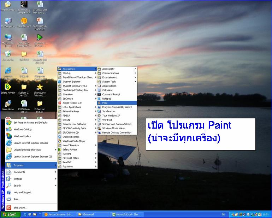Click the Shut Down icon
The width and height of the screenshot is (272, 218).
pyautogui.click(x=9, y=208)
